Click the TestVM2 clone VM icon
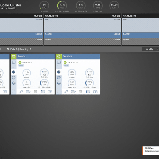Viewport: 159px width, 159px height. pos(43,92)
